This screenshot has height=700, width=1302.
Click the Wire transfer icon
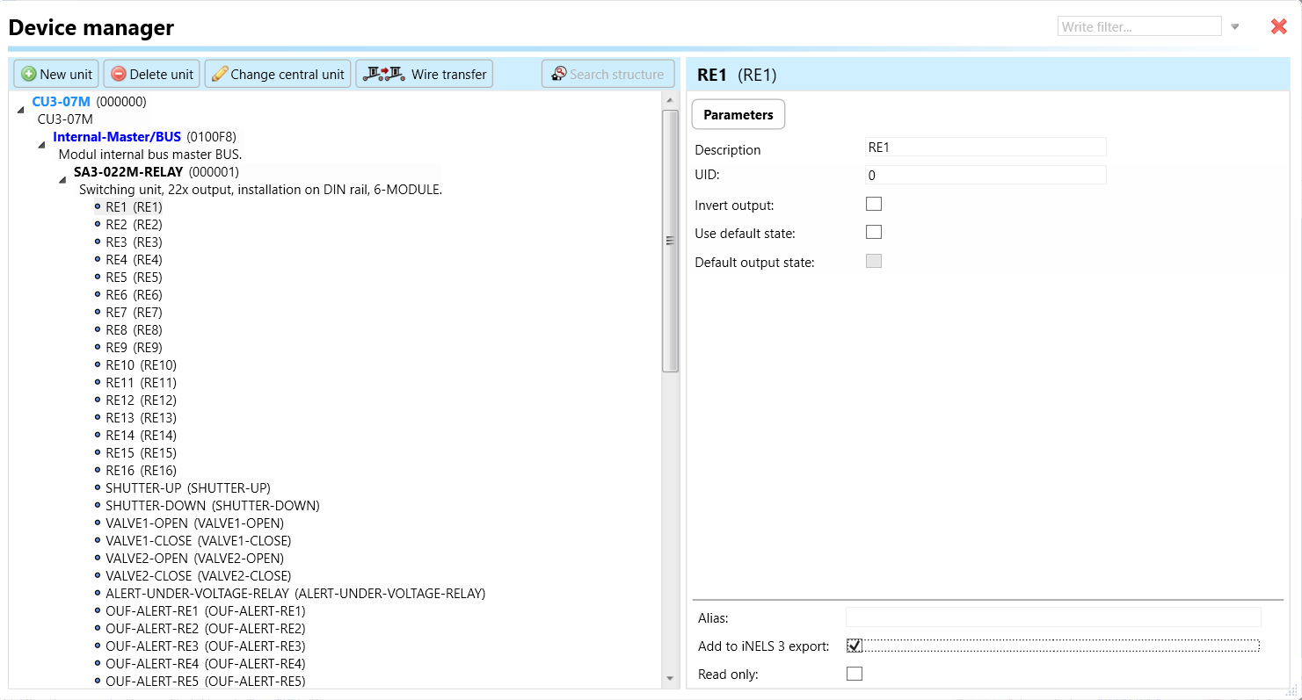[x=383, y=74]
